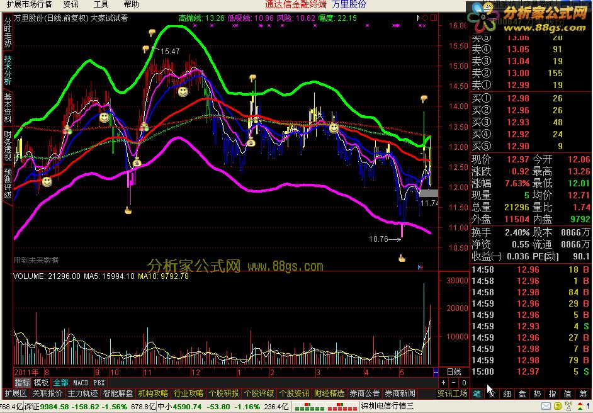This screenshot has width=593, height=413.
Task: Select the 细 tab
Action: 507,393
